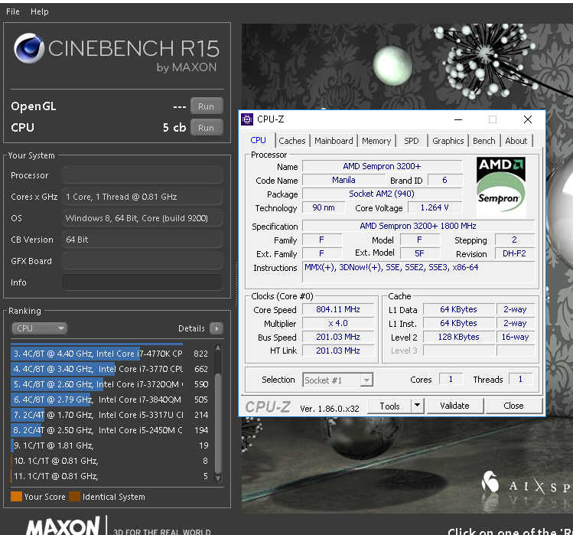Run the CPU benchmark
The height and width of the screenshot is (535, 573).
pyautogui.click(x=206, y=128)
